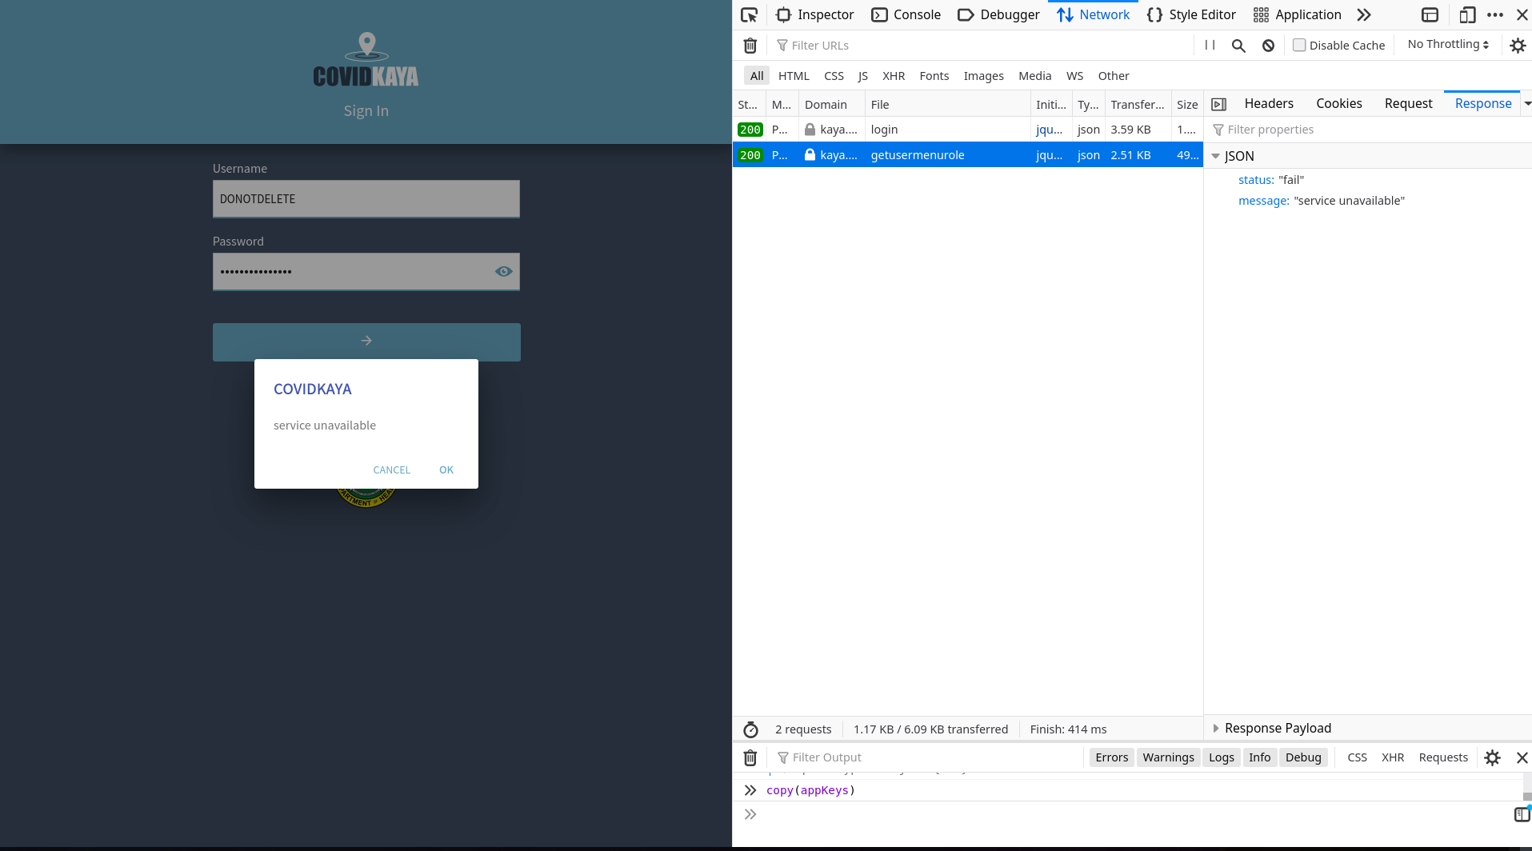The image size is (1532, 851).
Task: Toggle responsive design mode icon
Action: pyautogui.click(x=1466, y=15)
